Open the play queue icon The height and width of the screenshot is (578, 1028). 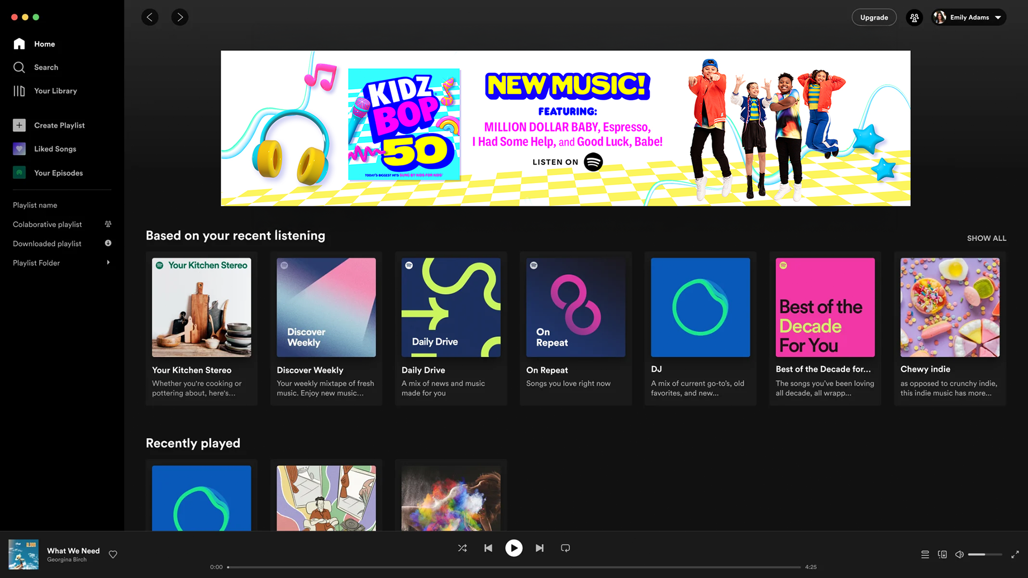point(925,554)
